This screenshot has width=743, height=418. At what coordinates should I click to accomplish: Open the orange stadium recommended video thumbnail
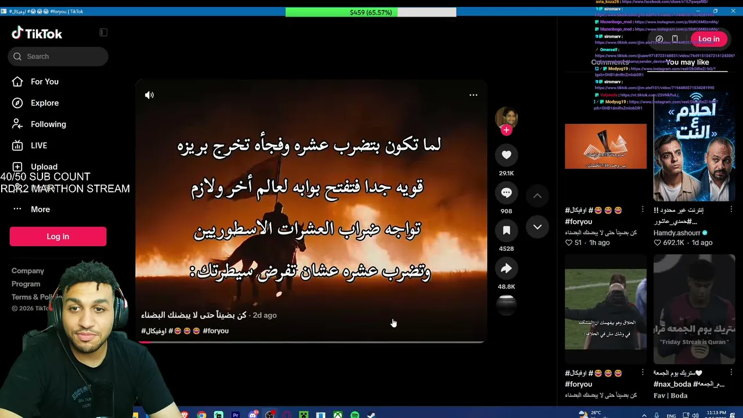coord(605,146)
